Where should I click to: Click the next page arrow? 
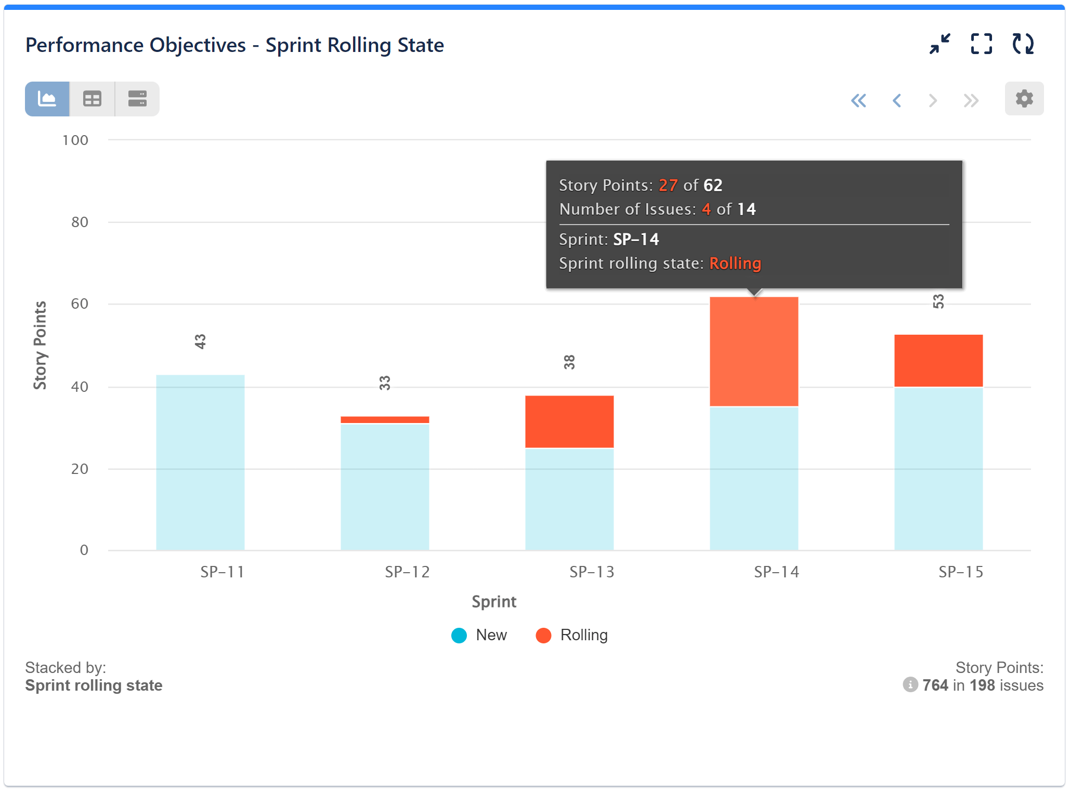click(933, 100)
